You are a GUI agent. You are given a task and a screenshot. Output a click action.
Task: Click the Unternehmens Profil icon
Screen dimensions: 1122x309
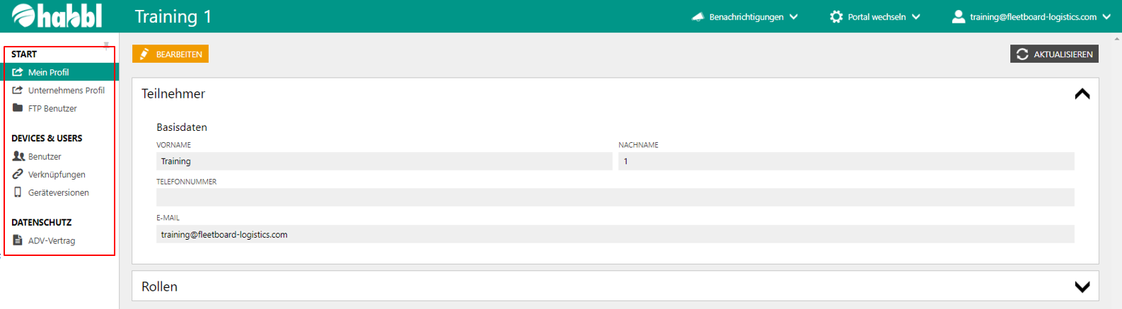(18, 91)
